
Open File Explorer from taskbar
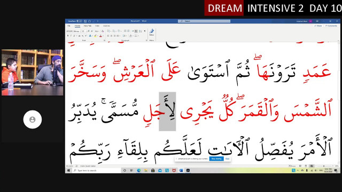145,171
